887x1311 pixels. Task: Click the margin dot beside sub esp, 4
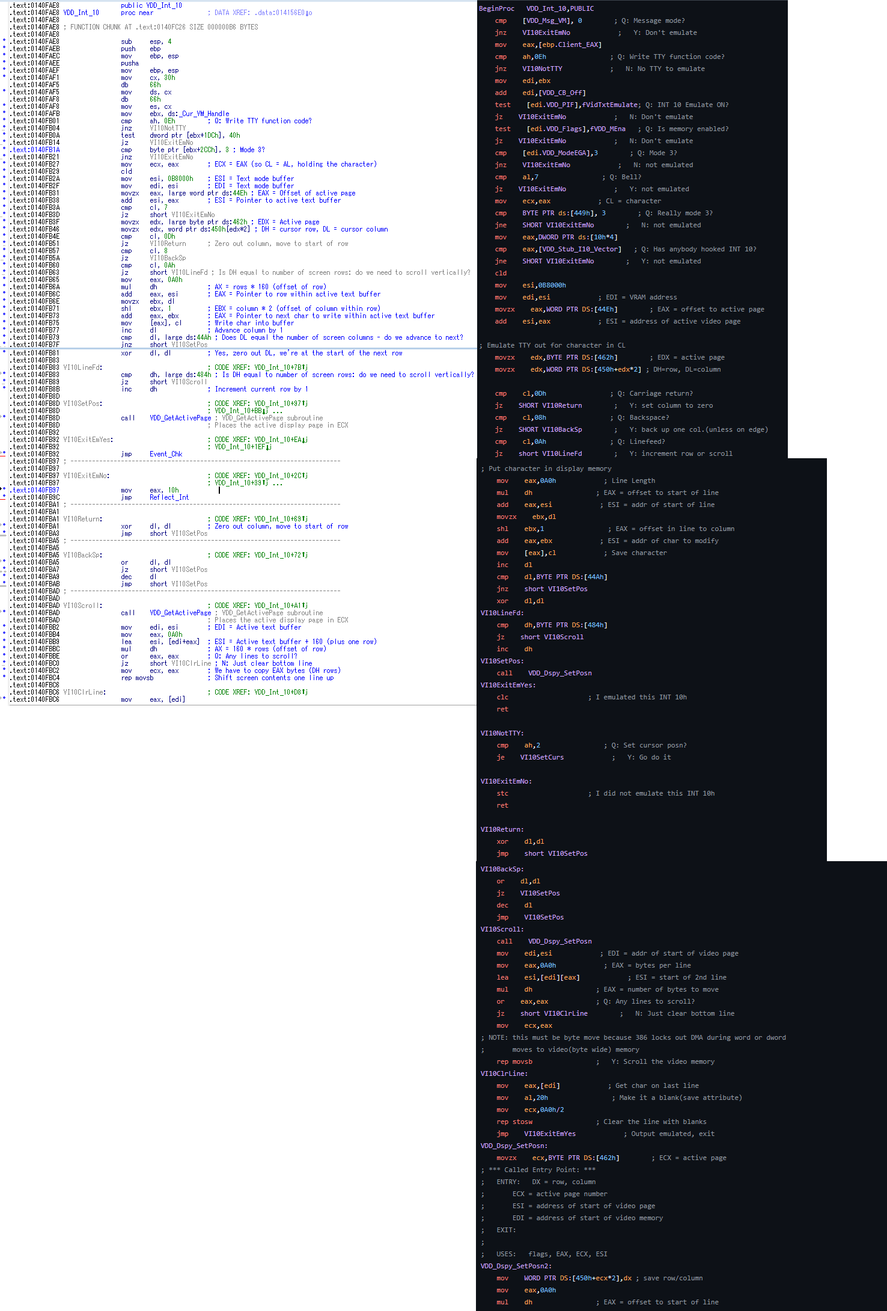coord(5,41)
